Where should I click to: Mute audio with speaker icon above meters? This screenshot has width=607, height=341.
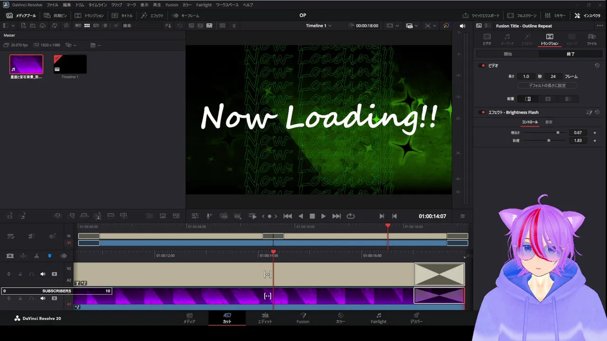[462, 26]
